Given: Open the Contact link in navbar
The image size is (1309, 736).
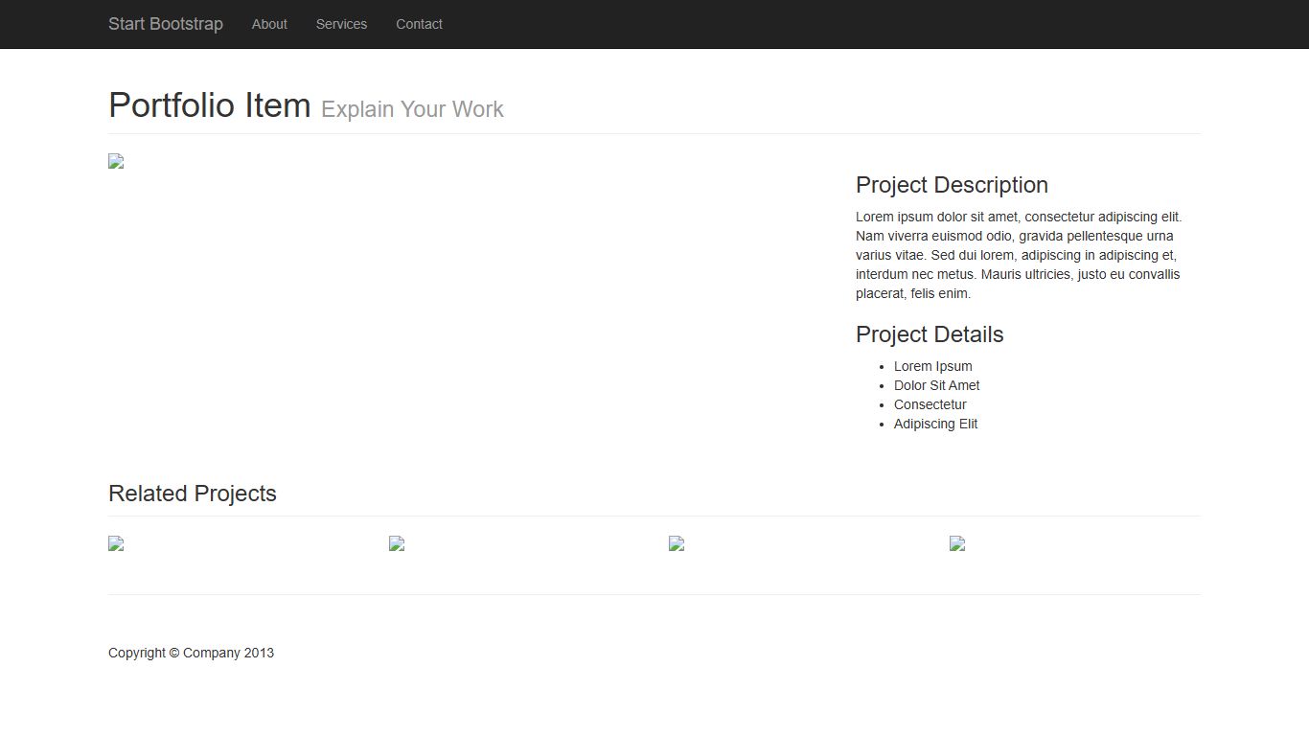Looking at the screenshot, I should point(419,24).
